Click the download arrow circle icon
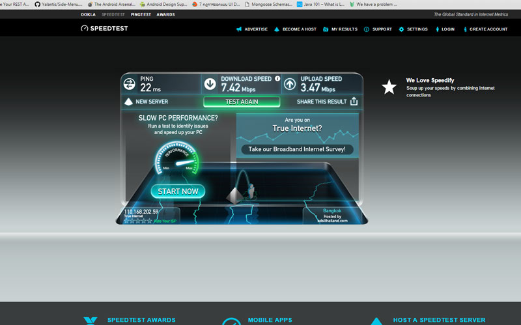This screenshot has height=325, width=521. 210,84
